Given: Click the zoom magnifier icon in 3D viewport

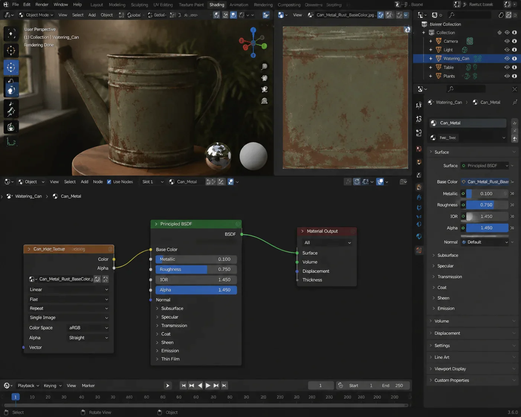Looking at the screenshot, I should click(x=264, y=67).
